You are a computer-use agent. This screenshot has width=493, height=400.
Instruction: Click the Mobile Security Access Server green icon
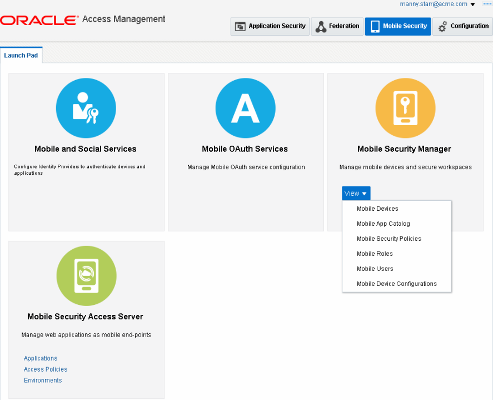pos(87,276)
